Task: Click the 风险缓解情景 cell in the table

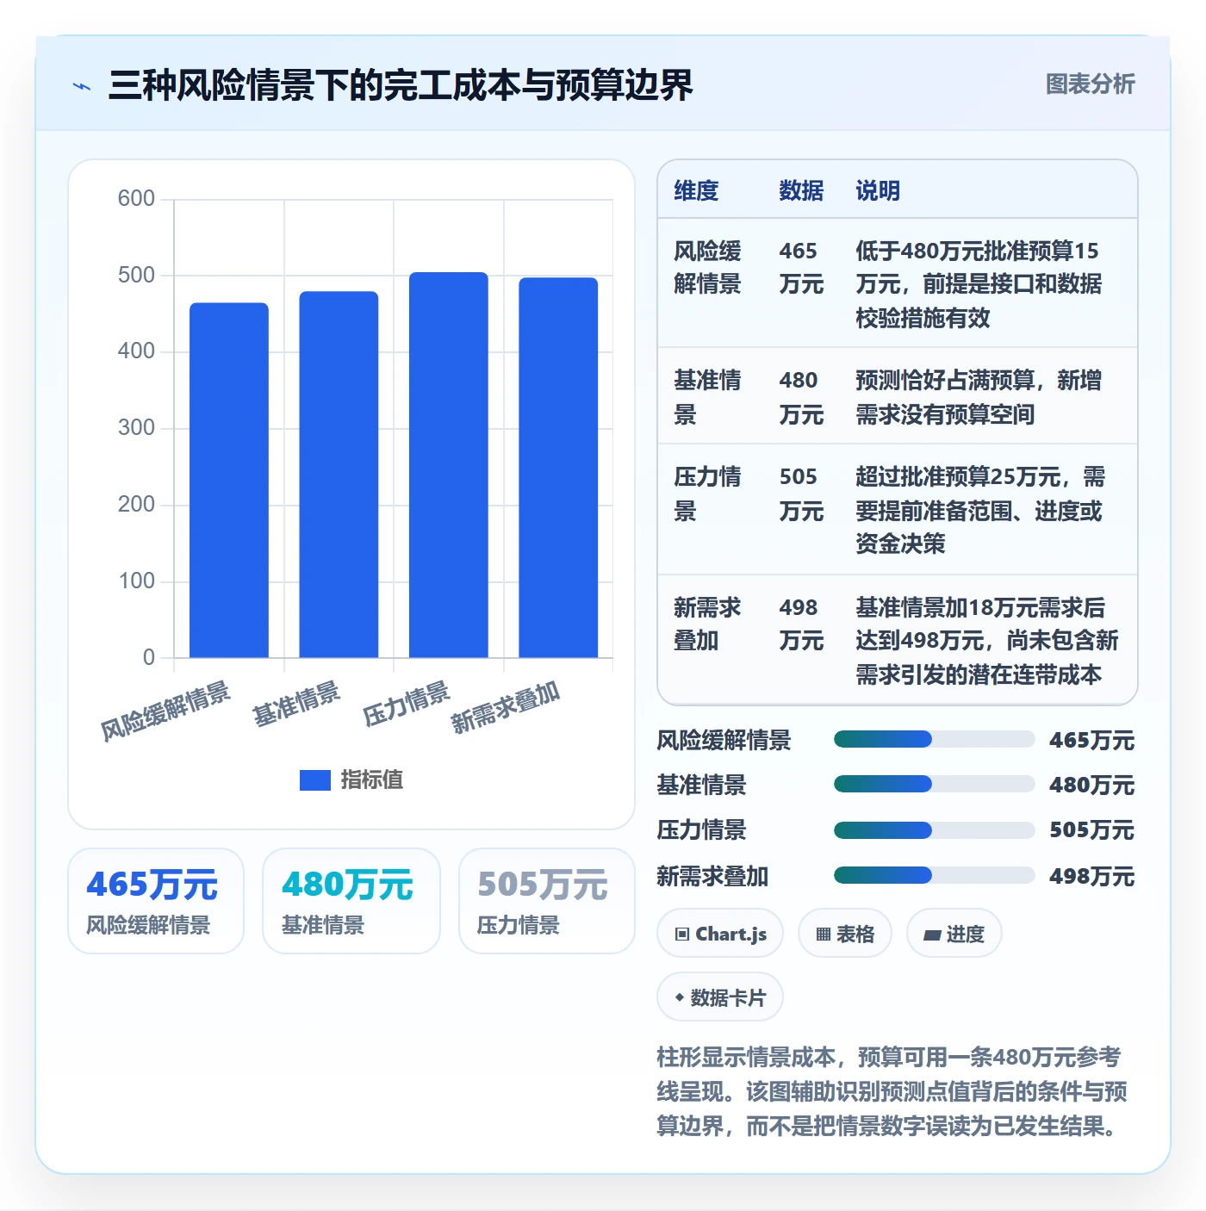Action: (707, 267)
